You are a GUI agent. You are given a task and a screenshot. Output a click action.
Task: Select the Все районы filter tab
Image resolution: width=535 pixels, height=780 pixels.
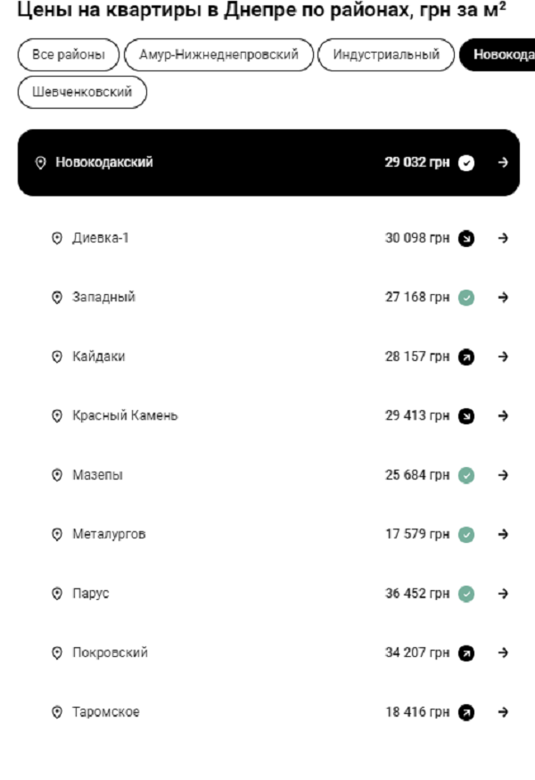[x=69, y=55]
